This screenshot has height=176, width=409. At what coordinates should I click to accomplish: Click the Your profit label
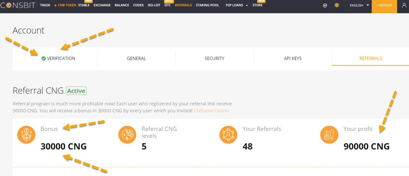coord(358,129)
